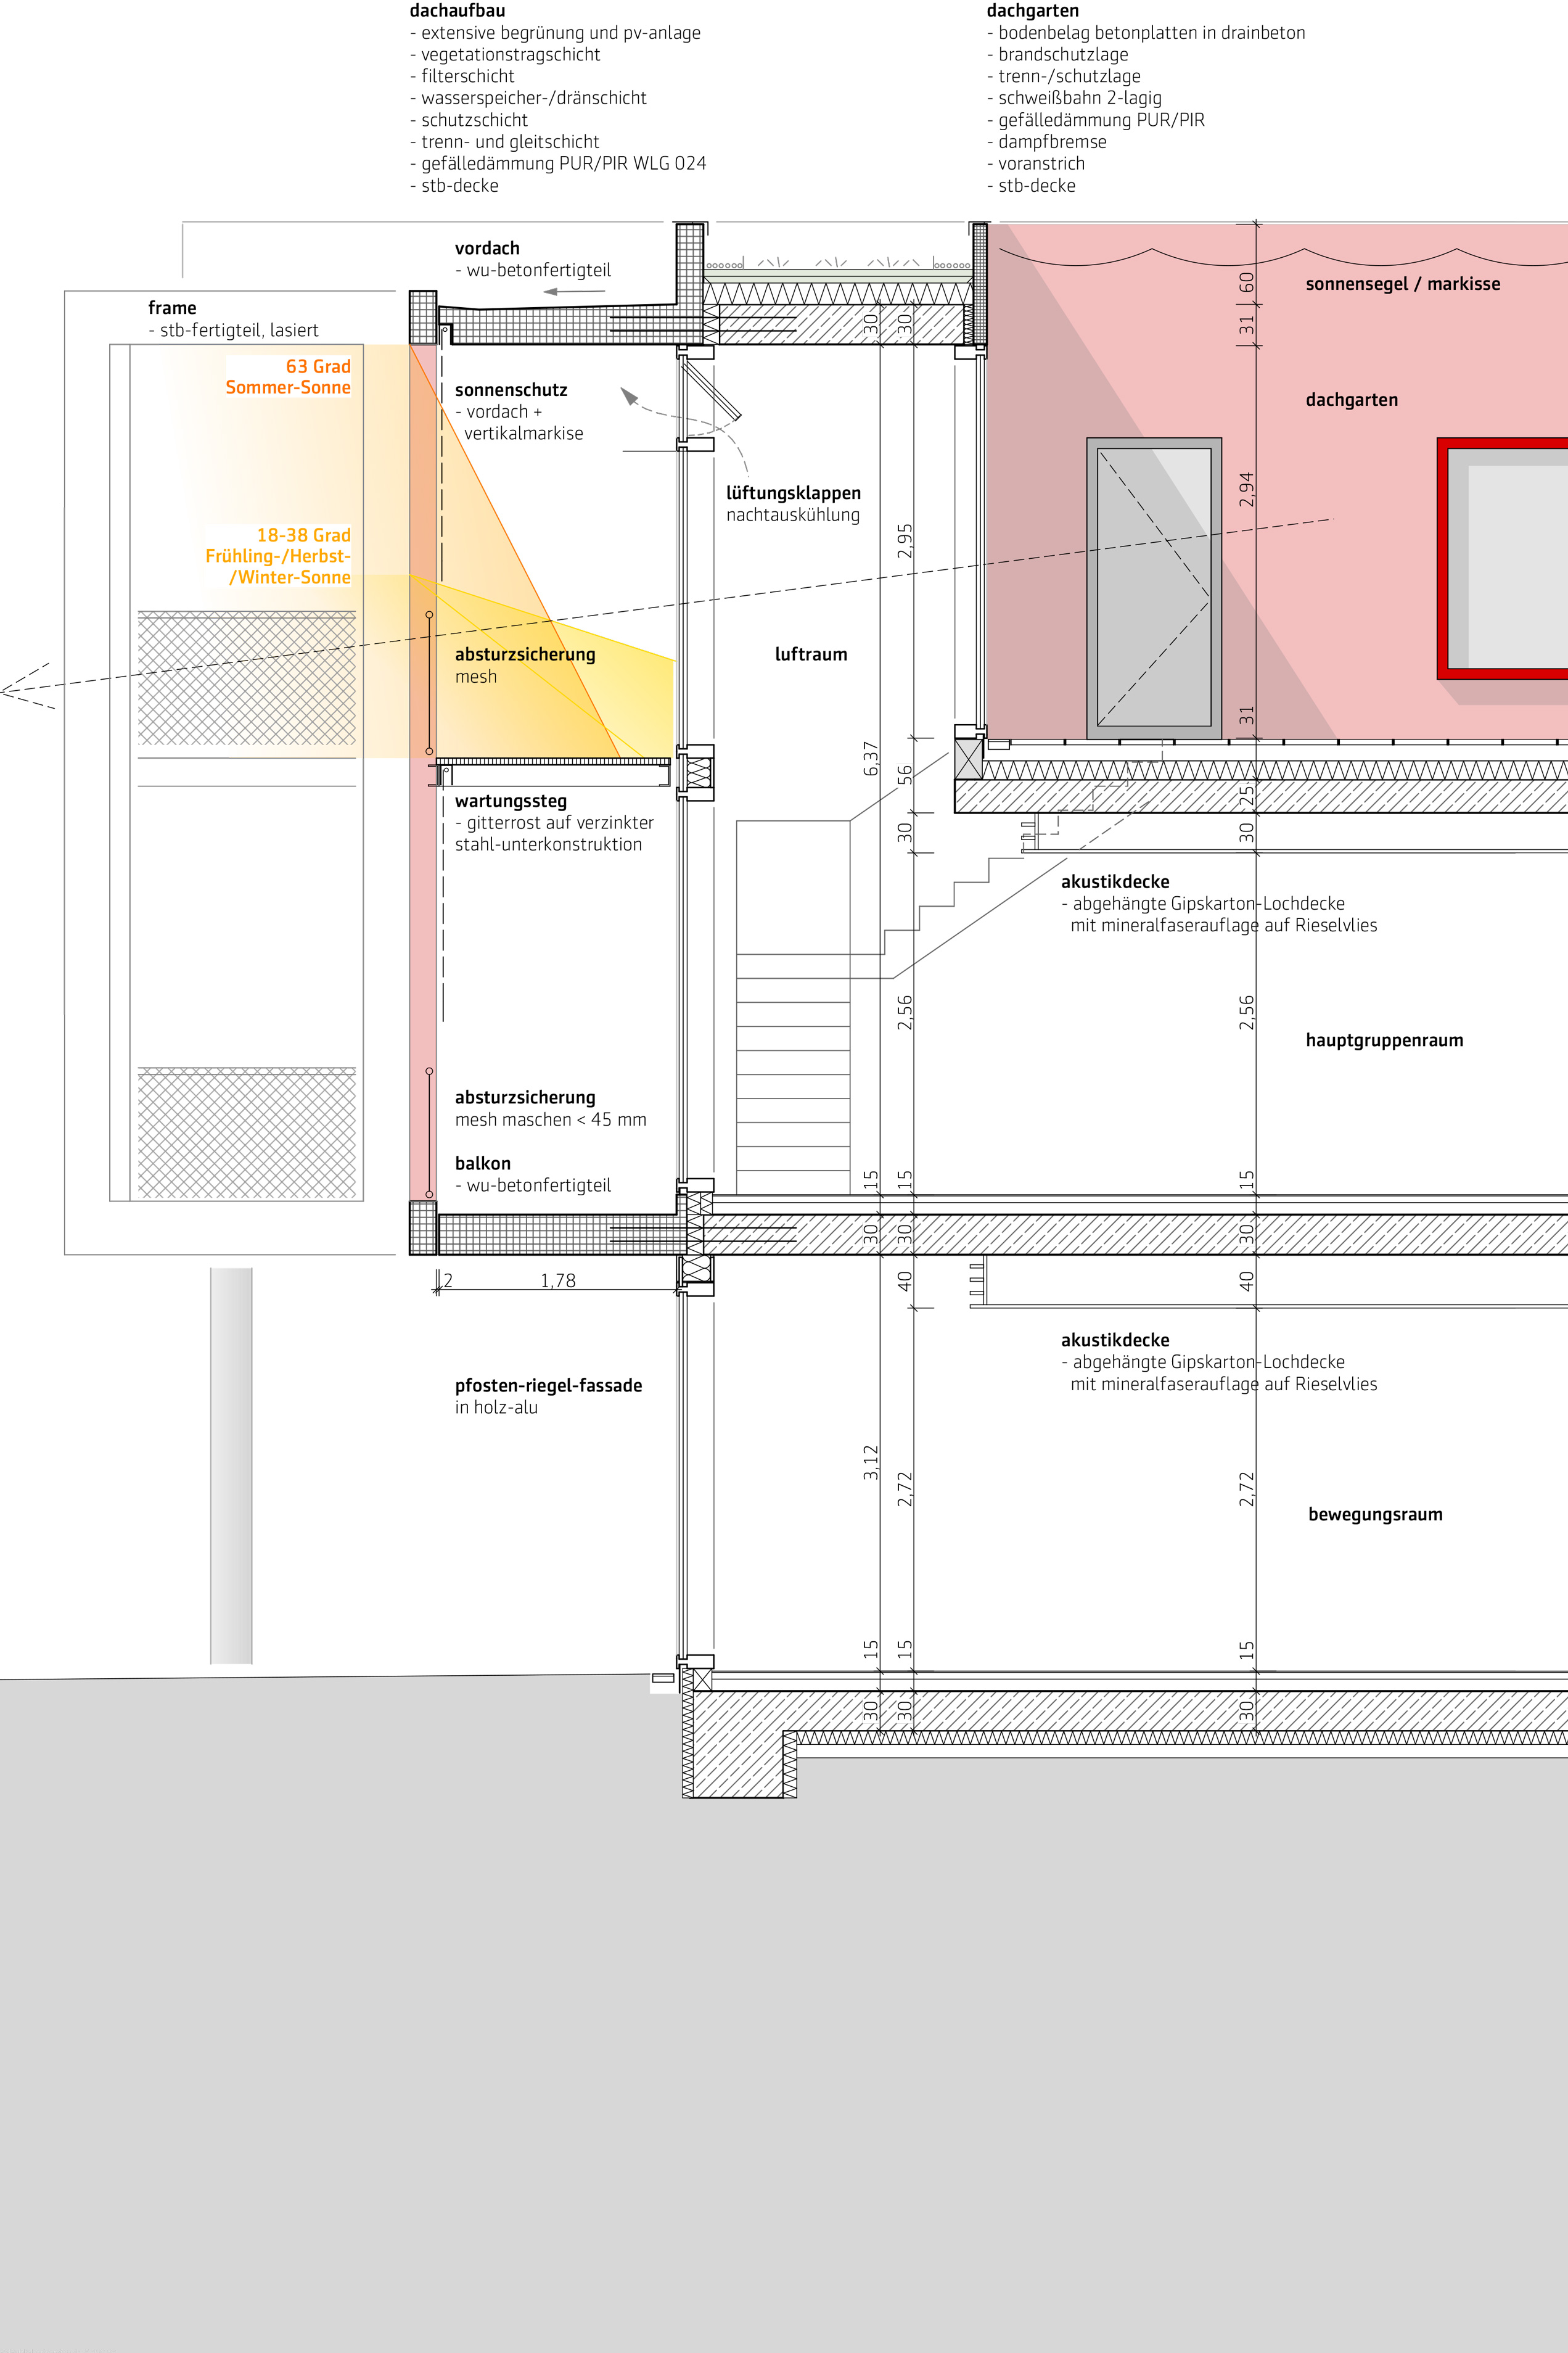Click the drainage arrow under the vordach label
The height and width of the screenshot is (2353, 1568).
(x=574, y=292)
